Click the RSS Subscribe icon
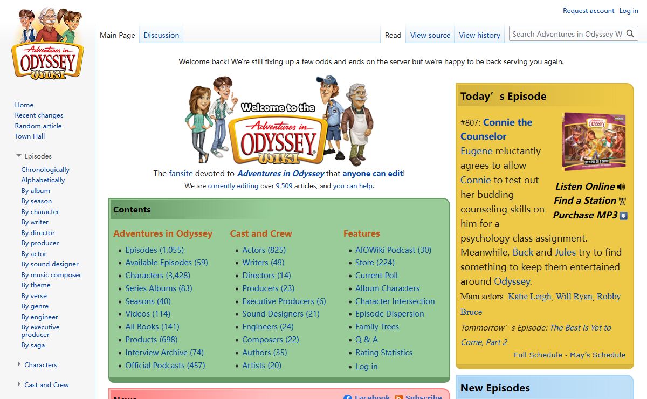Screen dimensions: 647x399 [x=399, y=397]
